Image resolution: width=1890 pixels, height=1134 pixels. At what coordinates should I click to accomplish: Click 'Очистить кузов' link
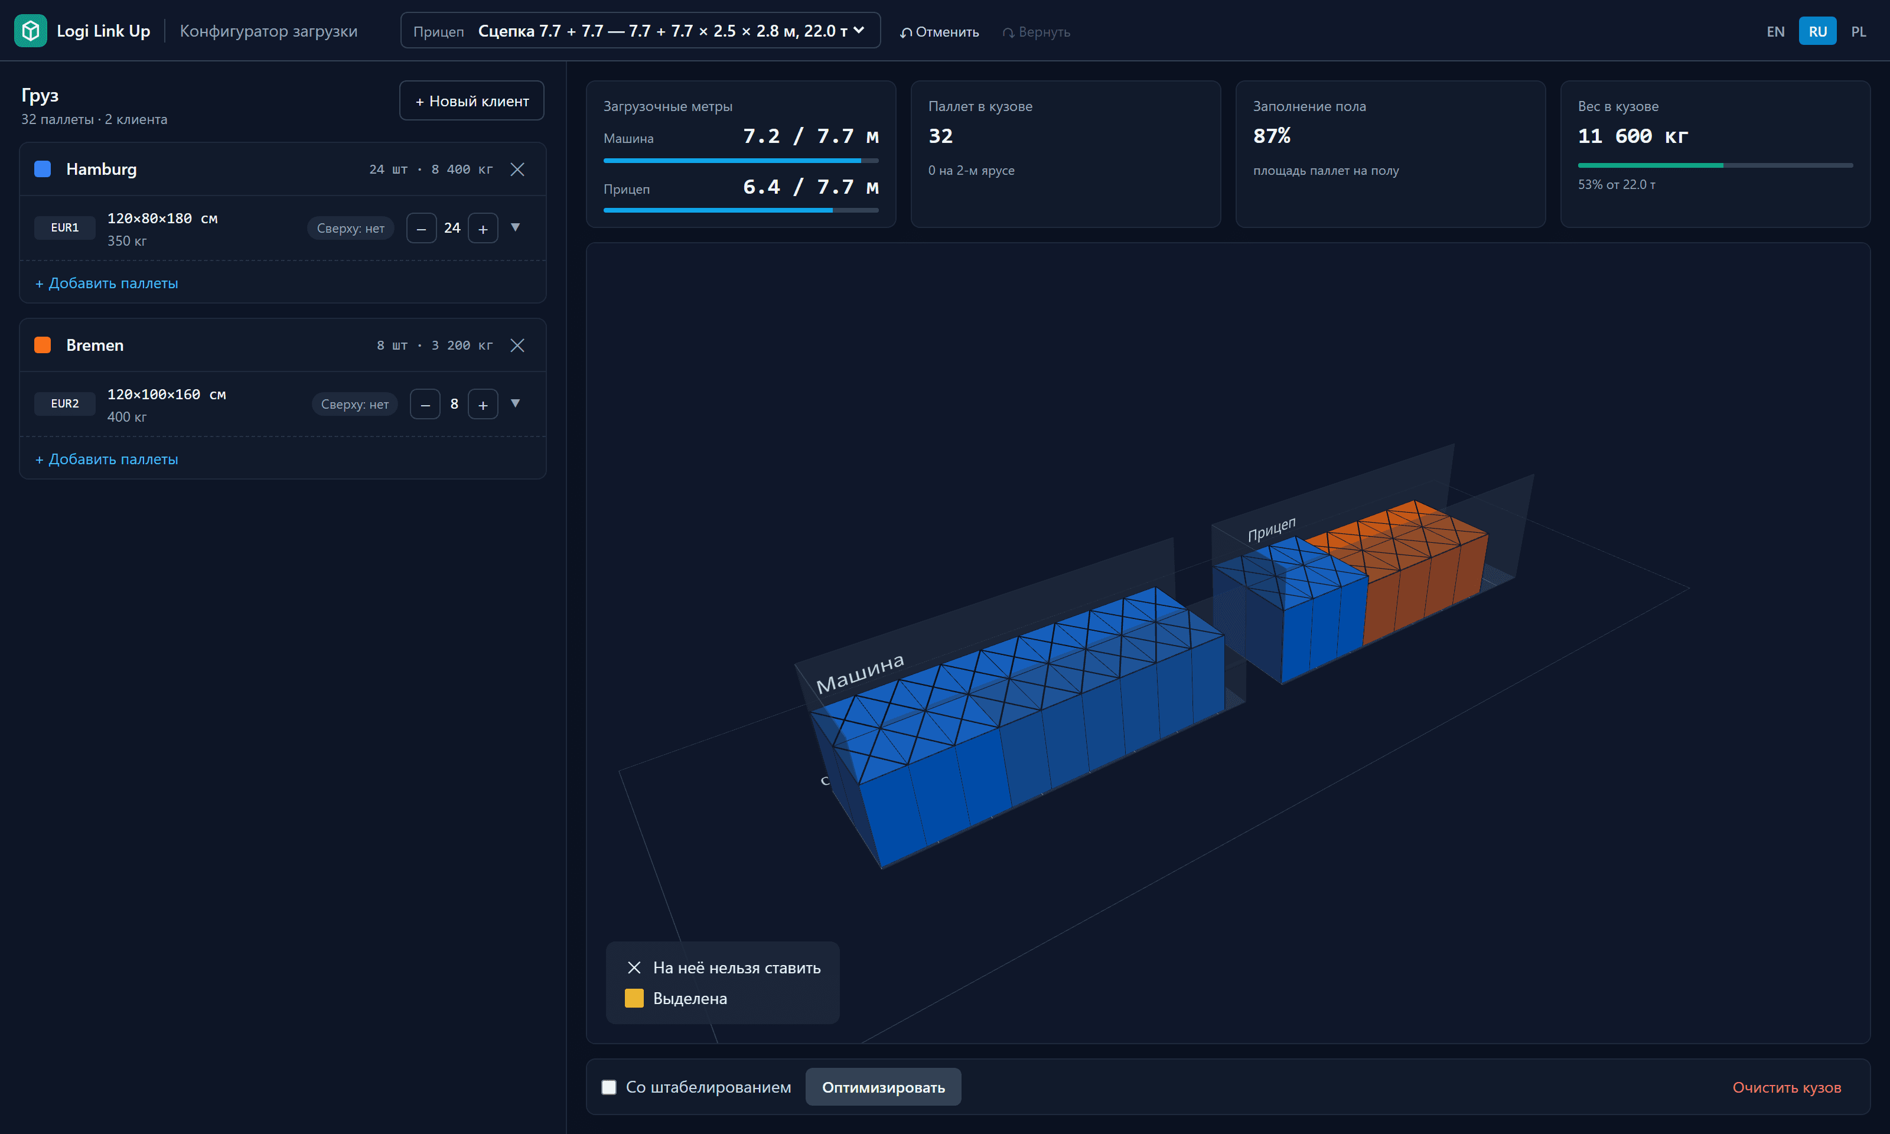point(1786,1087)
